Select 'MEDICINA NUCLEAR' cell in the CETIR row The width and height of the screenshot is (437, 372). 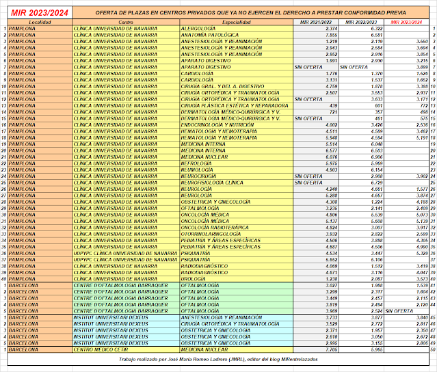point(237,349)
